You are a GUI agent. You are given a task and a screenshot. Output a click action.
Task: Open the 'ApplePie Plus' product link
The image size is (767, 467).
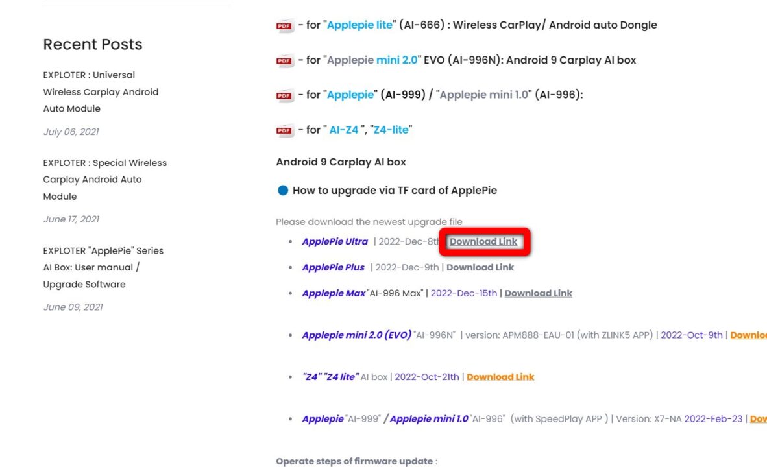(333, 267)
